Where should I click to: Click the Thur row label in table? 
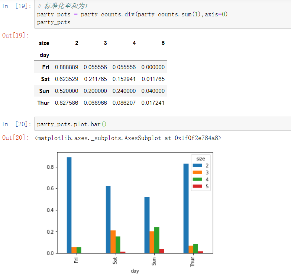coord(43,103)
